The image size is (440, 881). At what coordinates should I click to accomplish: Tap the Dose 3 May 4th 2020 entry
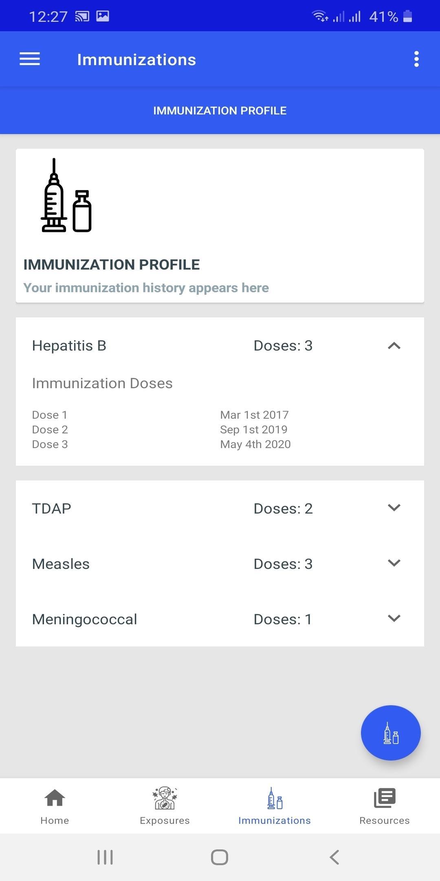161,444
